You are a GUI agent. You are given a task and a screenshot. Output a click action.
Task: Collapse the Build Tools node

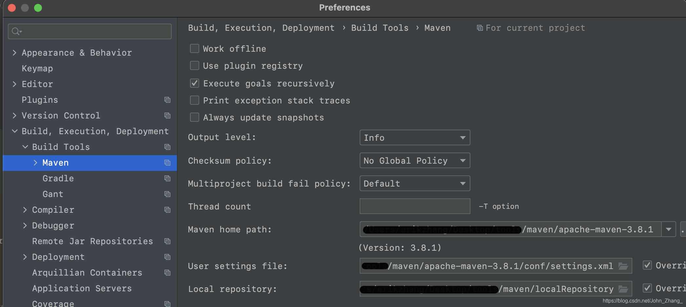(x=25, y=147)
